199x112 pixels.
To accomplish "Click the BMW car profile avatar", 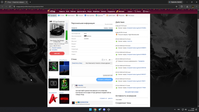I will pyautogui.click(x=57, y=31).
